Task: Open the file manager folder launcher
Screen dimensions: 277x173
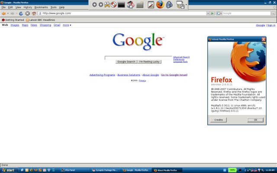Action: [x=140, y=5]
